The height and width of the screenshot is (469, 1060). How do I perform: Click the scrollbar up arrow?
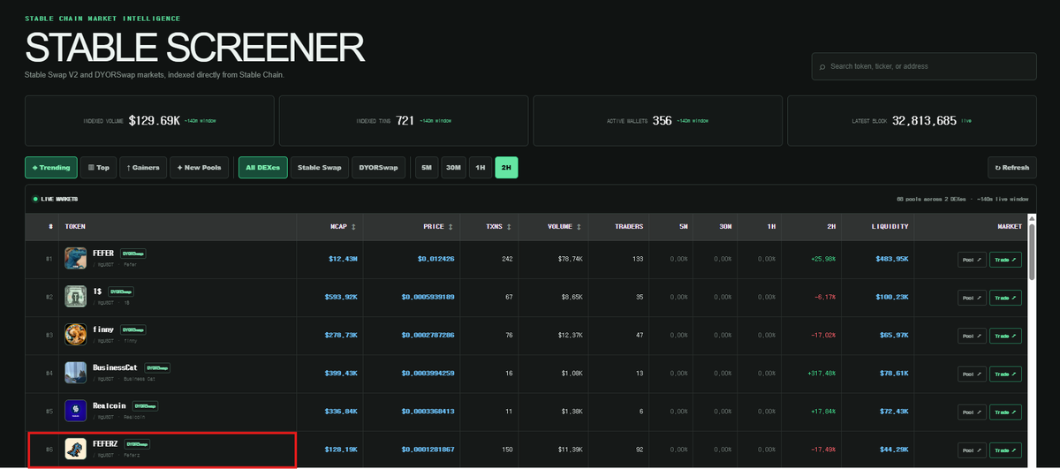1030,218
